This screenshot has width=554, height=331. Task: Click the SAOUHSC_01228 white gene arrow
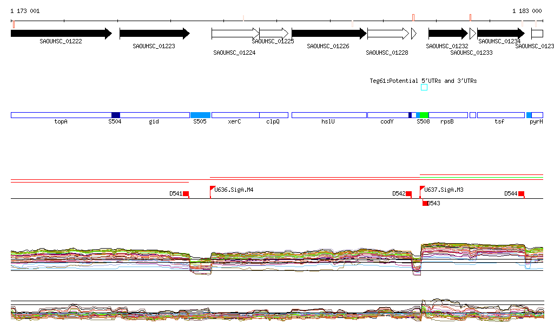pos(388,34)
